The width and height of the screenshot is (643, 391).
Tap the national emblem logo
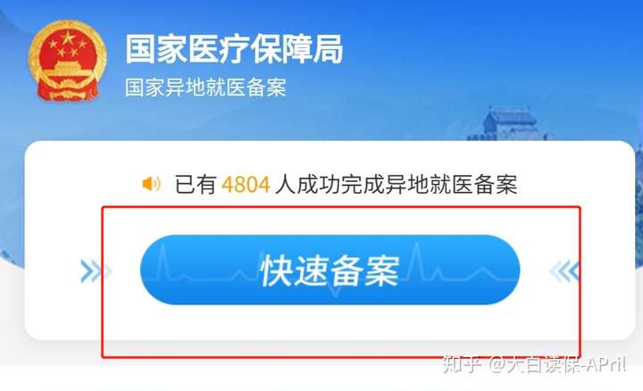click(x=68, y=60)
